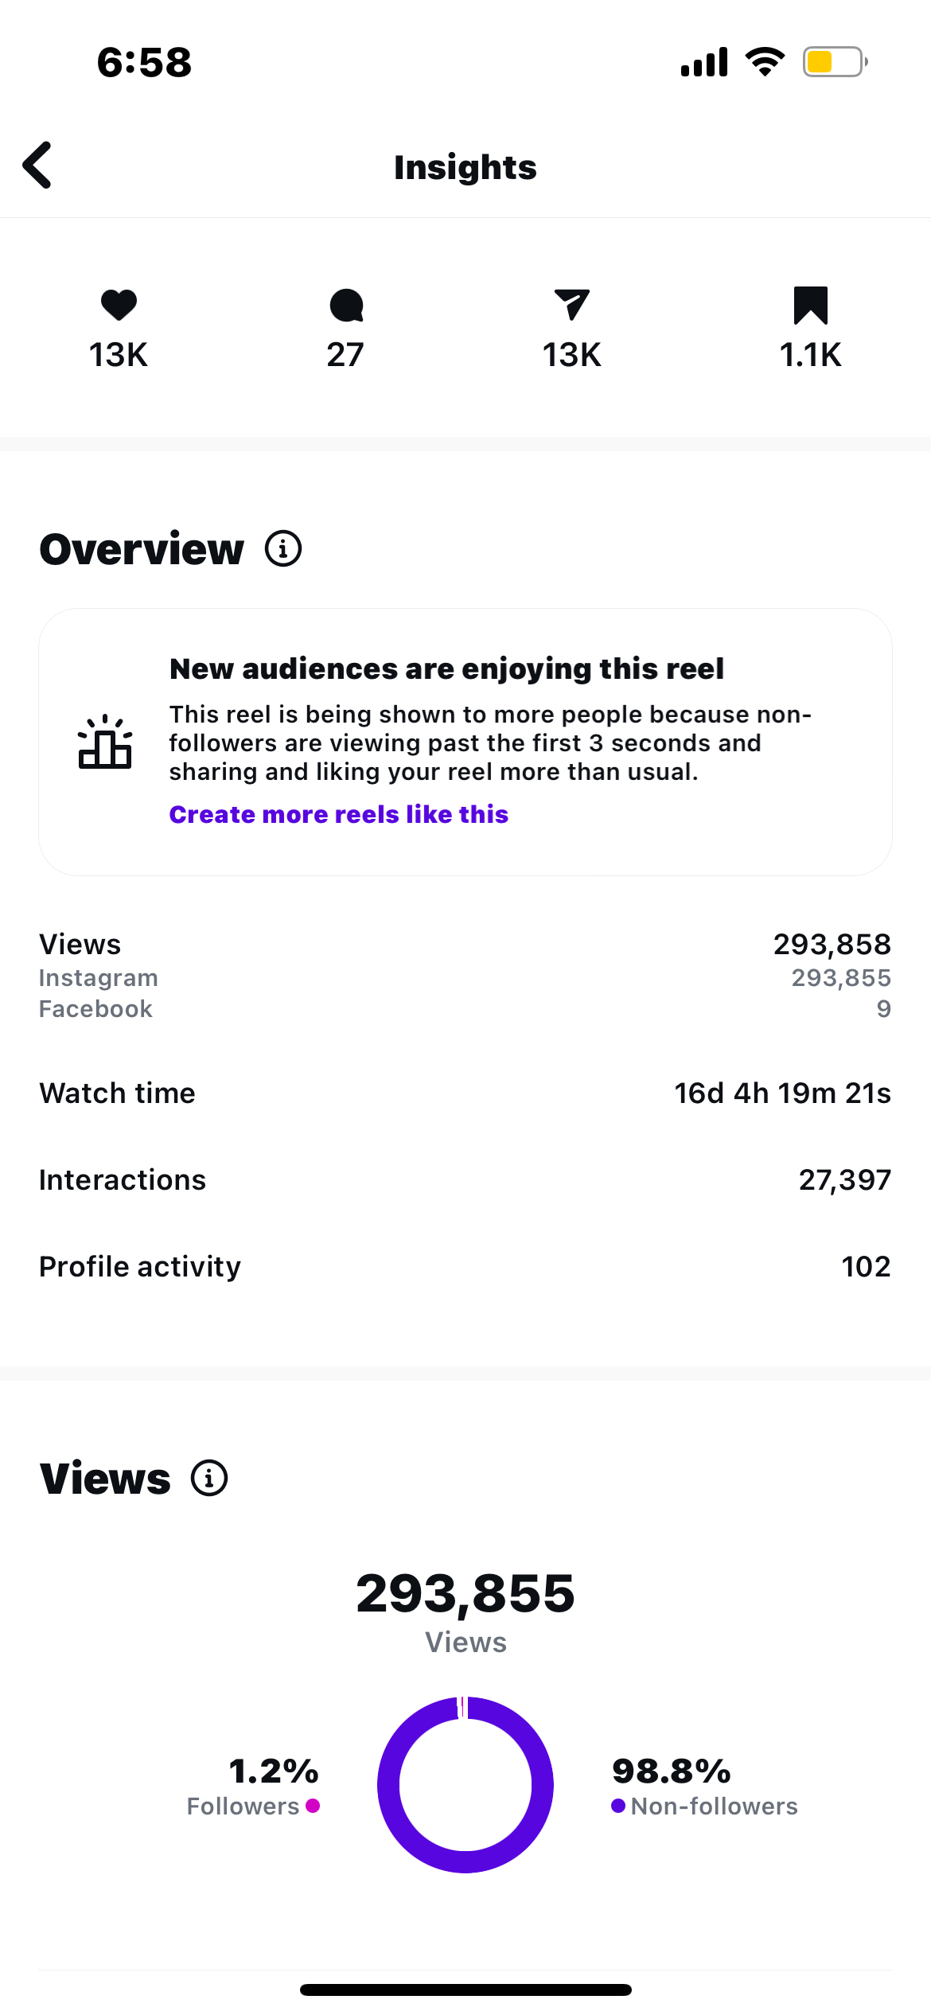Screen dimensions: 931x2015
Task: Tap the back arrow chevron
Action: (37, 166)
